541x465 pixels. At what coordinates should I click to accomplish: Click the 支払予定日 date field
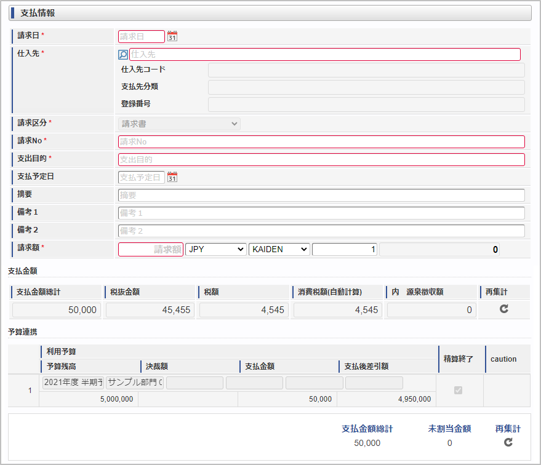coord(142,177)
